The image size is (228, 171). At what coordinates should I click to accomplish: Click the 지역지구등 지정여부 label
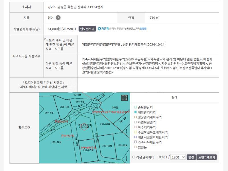(x=27, y=56)
